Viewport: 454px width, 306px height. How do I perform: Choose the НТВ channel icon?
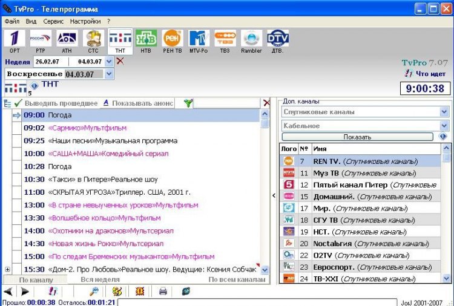[146, 41]
